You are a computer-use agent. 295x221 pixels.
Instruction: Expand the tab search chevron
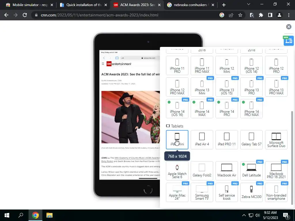pyautogui.click(x=249, y=4)
